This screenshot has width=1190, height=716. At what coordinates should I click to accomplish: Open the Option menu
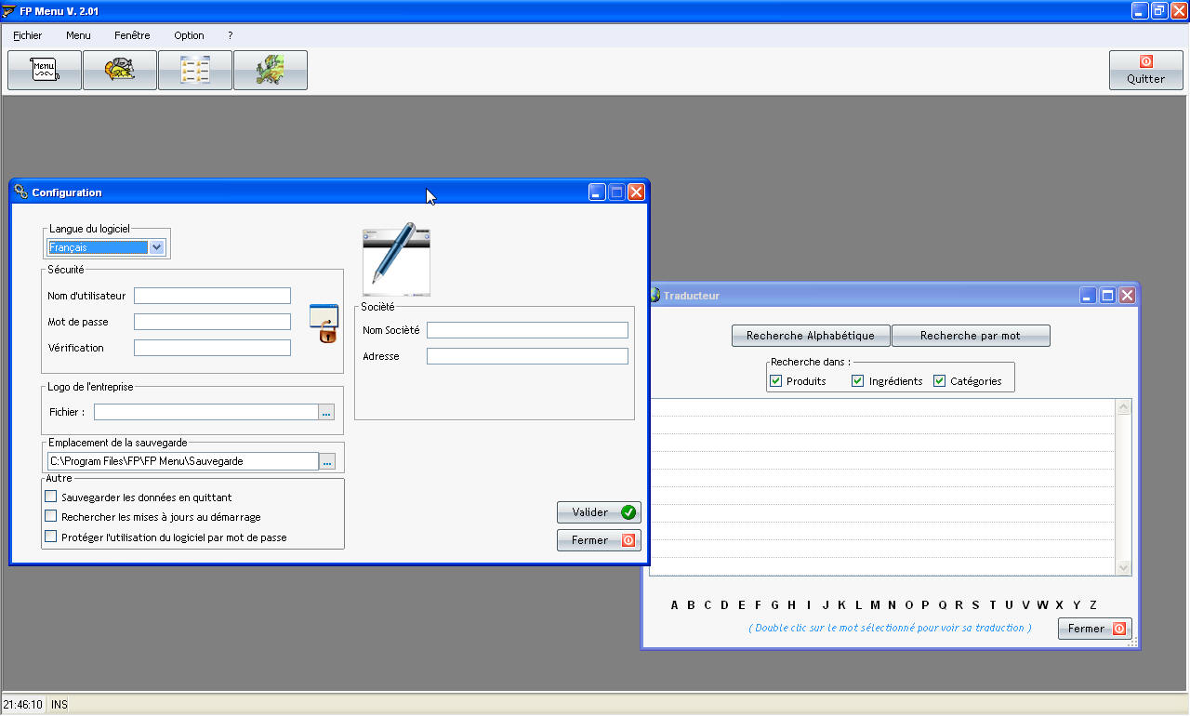click(189, 35)
